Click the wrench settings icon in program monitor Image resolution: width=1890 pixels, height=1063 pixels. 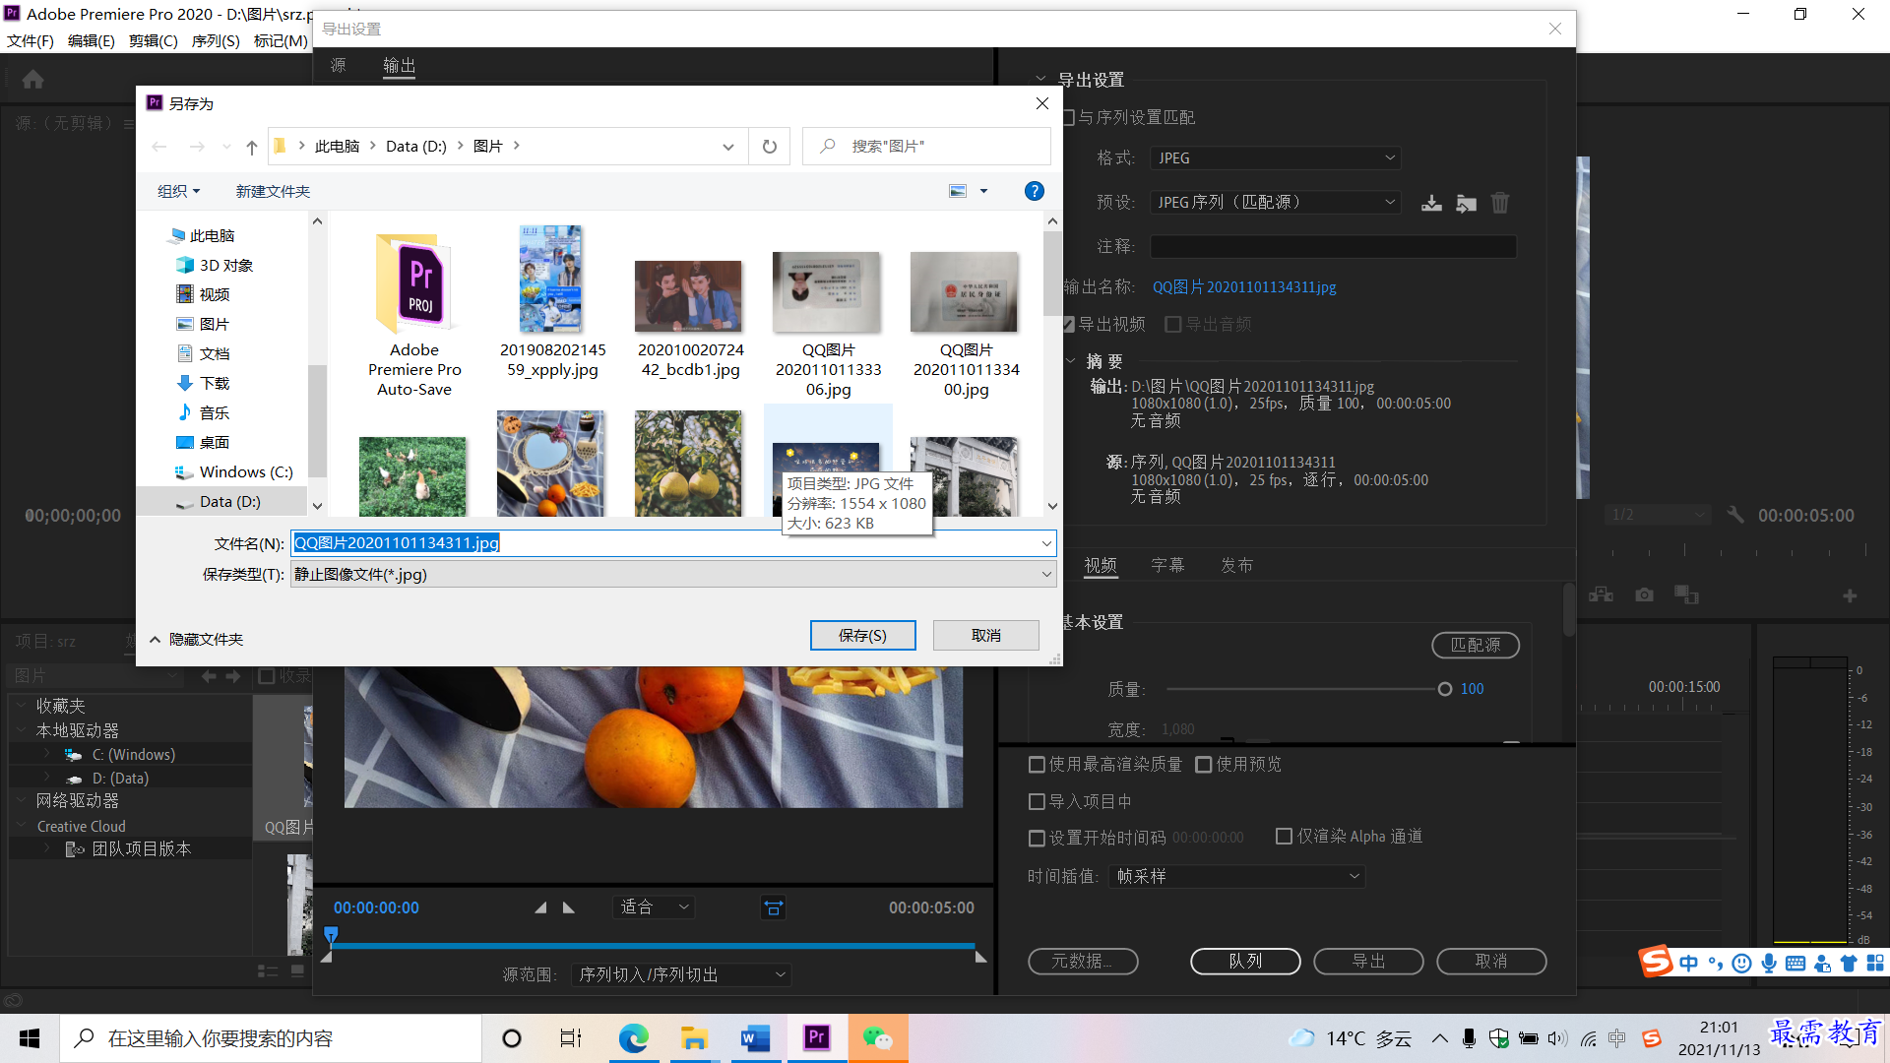(x=1735, y=515)
